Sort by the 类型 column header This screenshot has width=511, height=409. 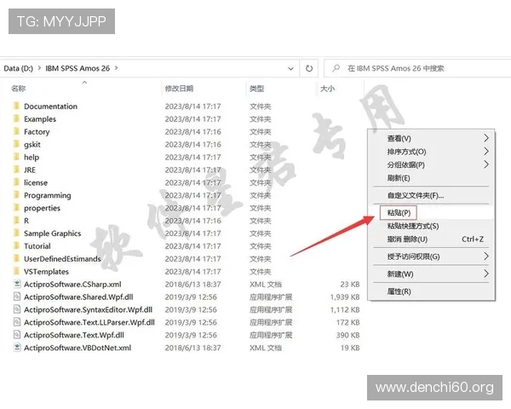256,89
